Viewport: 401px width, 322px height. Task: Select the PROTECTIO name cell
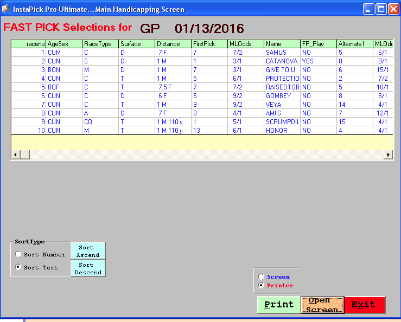pyautogui.click(x=282, y=79)
